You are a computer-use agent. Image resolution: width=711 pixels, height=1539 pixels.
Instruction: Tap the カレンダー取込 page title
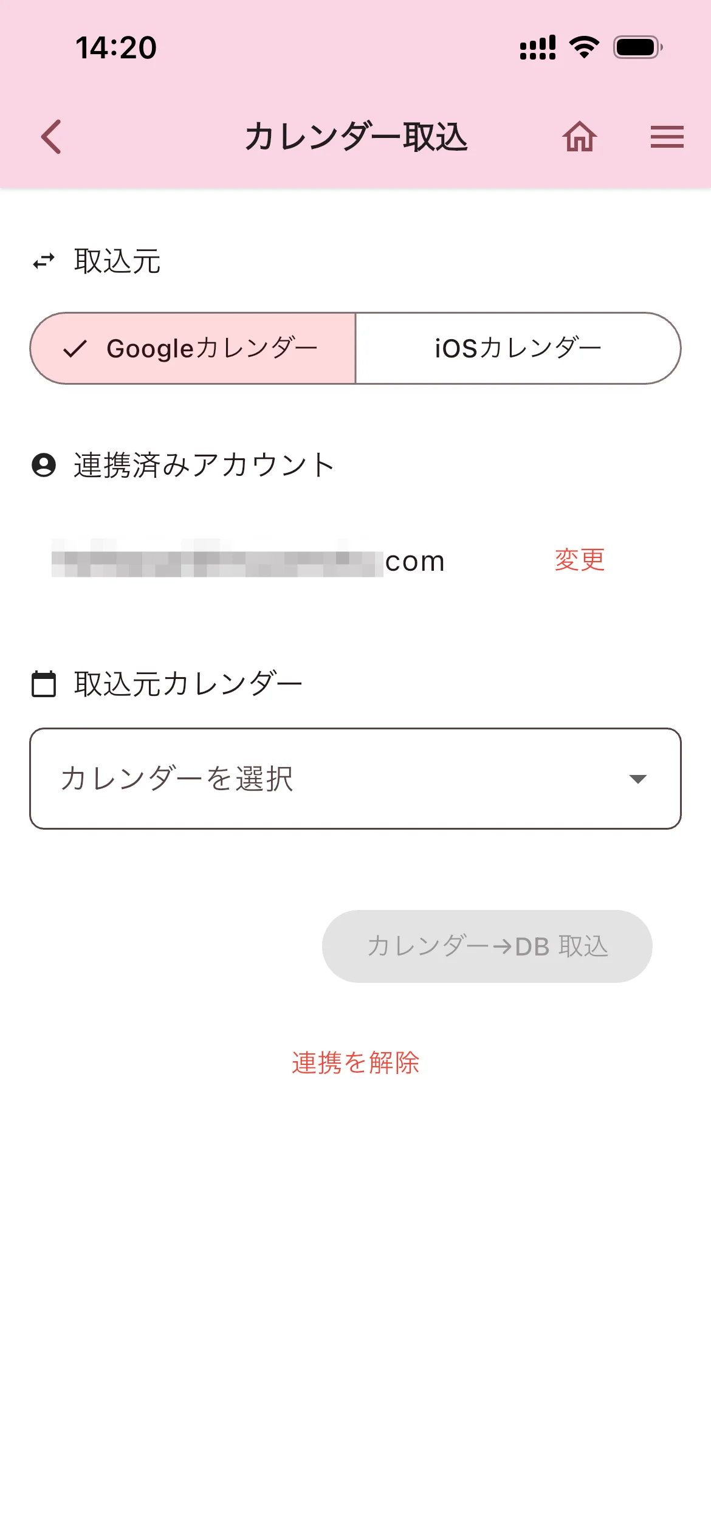[356, 137]
